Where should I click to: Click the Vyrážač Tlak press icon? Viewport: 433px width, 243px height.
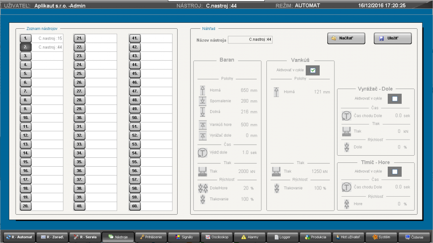tap(346, 132)
